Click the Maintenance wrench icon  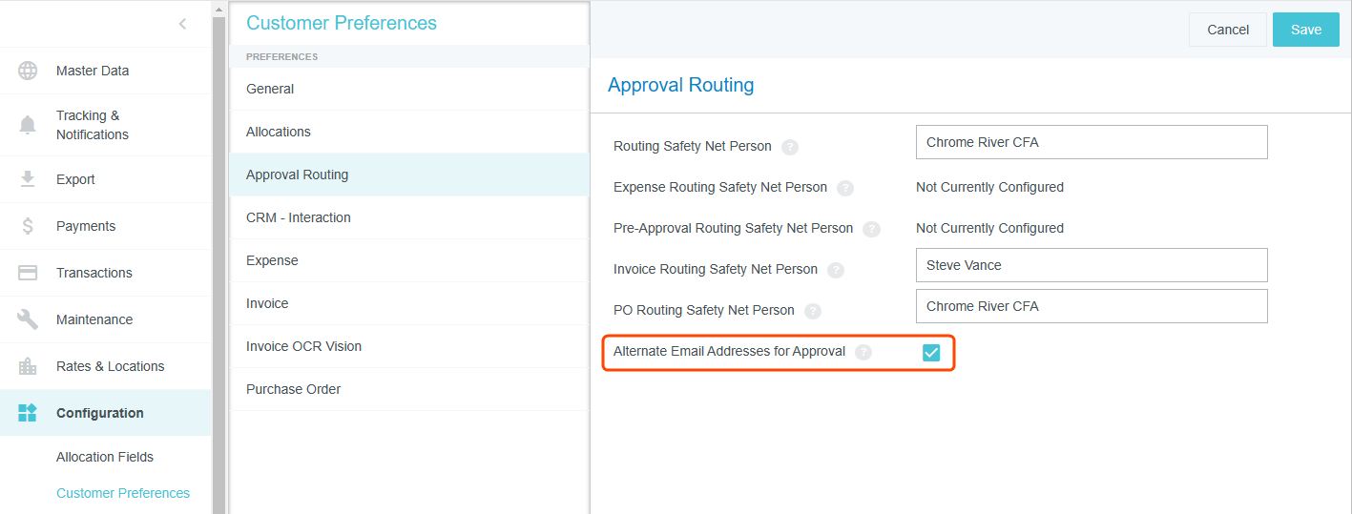[28, 319]
